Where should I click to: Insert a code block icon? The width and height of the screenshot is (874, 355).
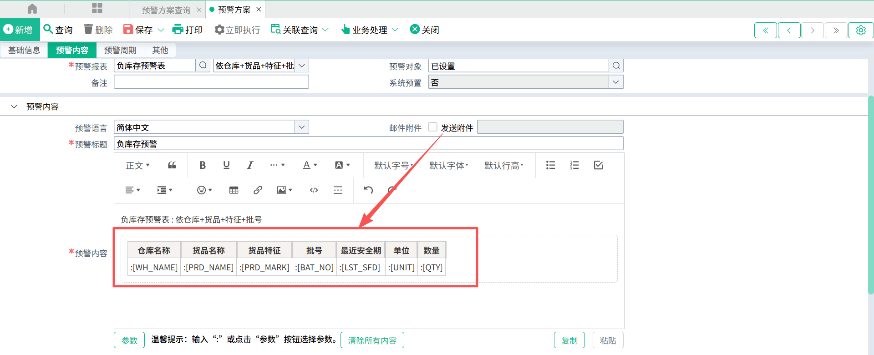pyautogui.click(x=314, y=190)
